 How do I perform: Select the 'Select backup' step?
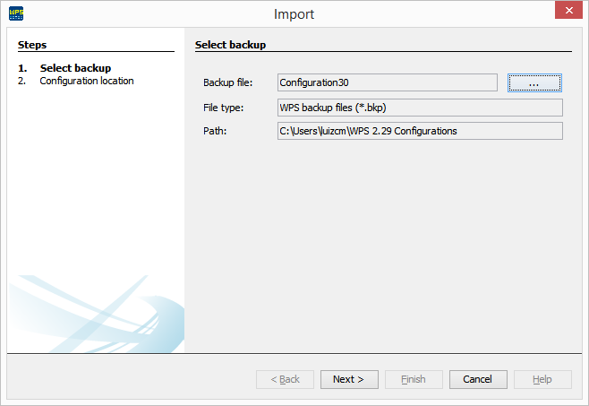coord(75,68)
